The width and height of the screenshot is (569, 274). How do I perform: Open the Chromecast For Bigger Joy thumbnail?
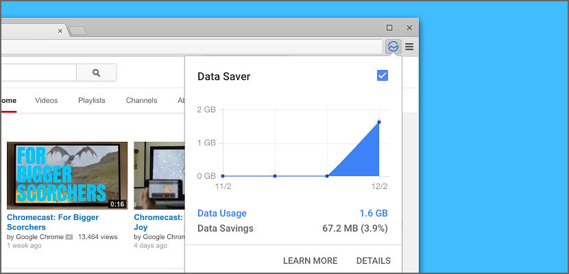tap(159, 175)
